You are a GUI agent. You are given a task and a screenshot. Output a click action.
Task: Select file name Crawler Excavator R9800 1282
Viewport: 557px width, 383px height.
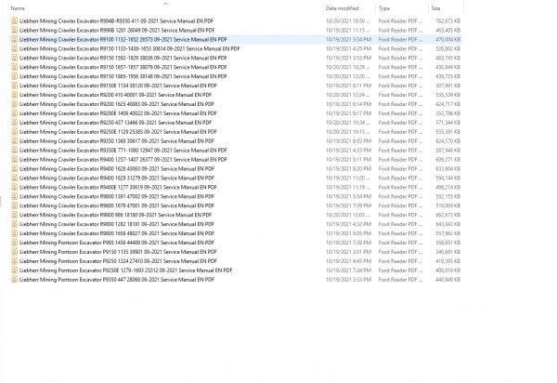point(117,224)
